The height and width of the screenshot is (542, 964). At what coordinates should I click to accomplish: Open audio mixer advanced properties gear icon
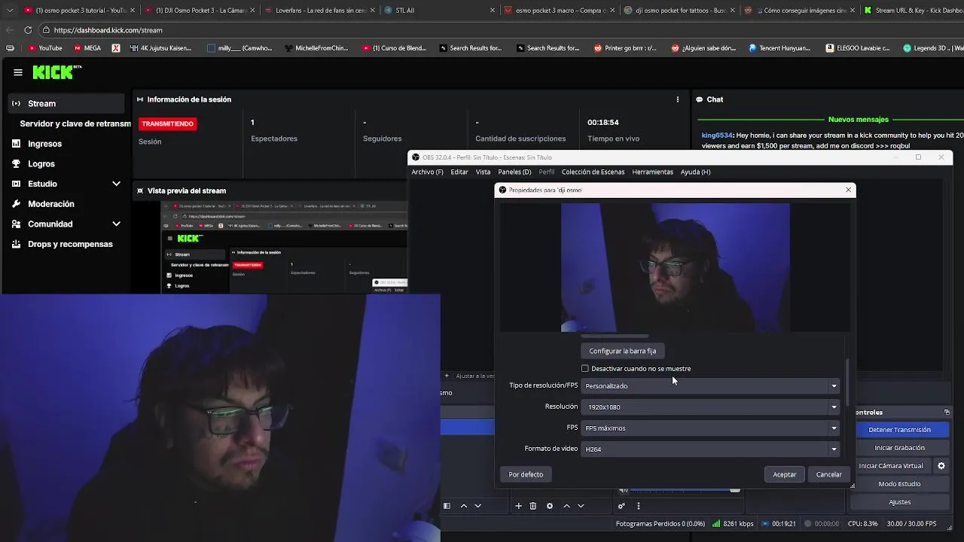622,506
